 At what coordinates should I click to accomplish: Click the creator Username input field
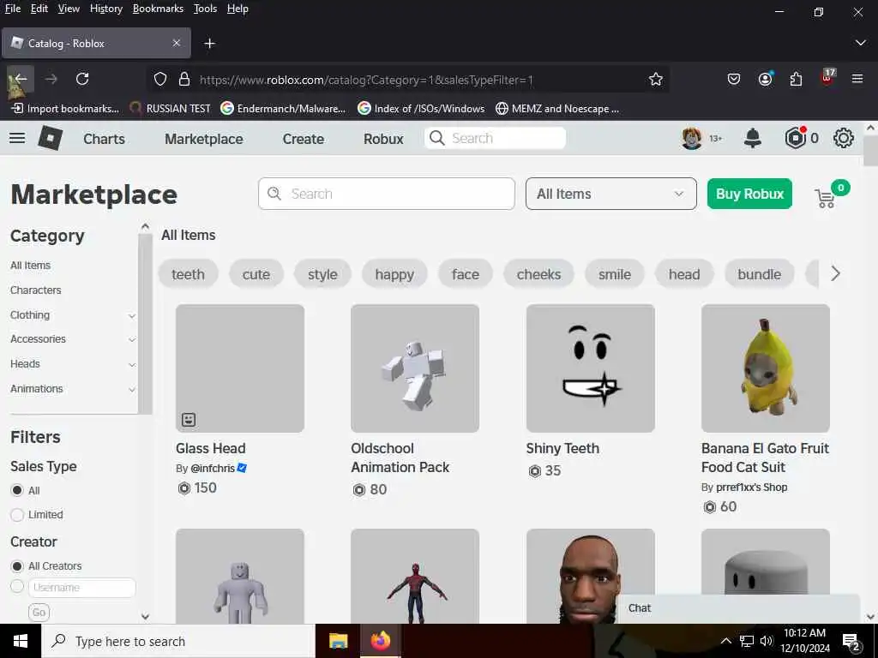[x=81, y=588]
